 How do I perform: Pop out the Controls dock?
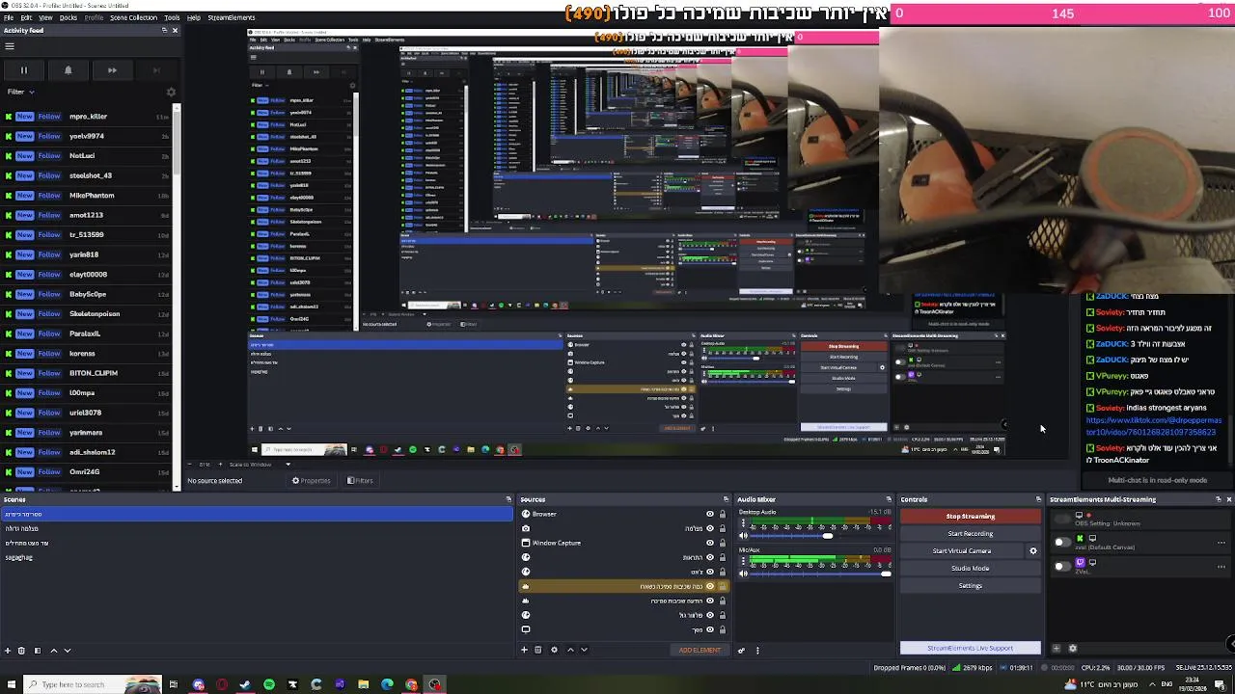1038,499
